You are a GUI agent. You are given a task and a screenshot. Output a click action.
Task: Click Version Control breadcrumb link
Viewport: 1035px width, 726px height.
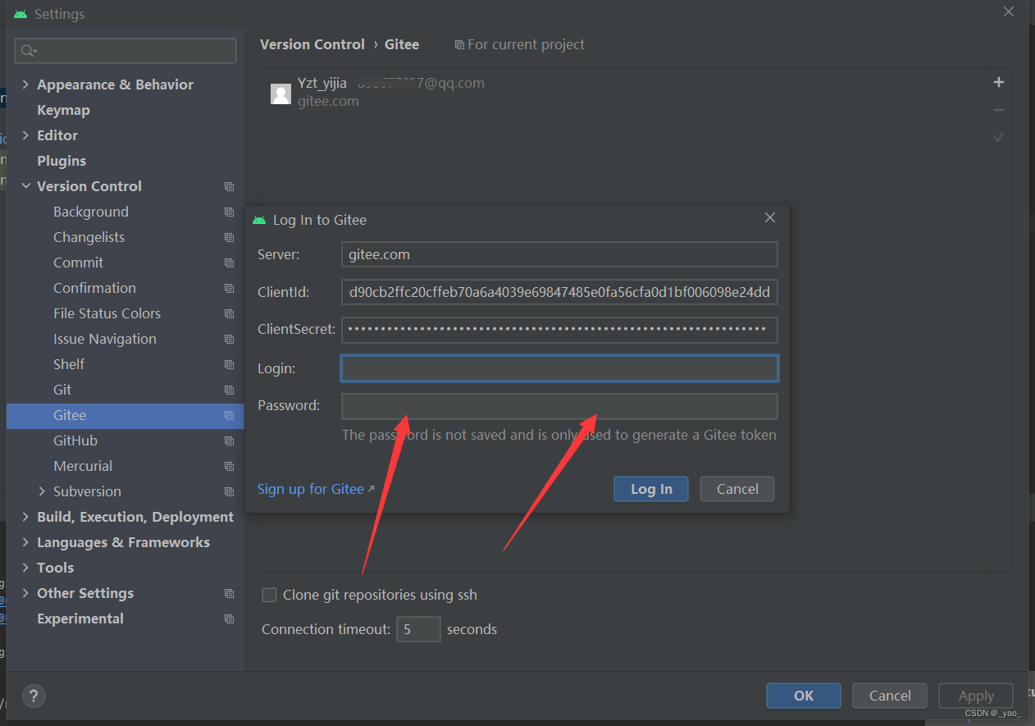point(312,44)
